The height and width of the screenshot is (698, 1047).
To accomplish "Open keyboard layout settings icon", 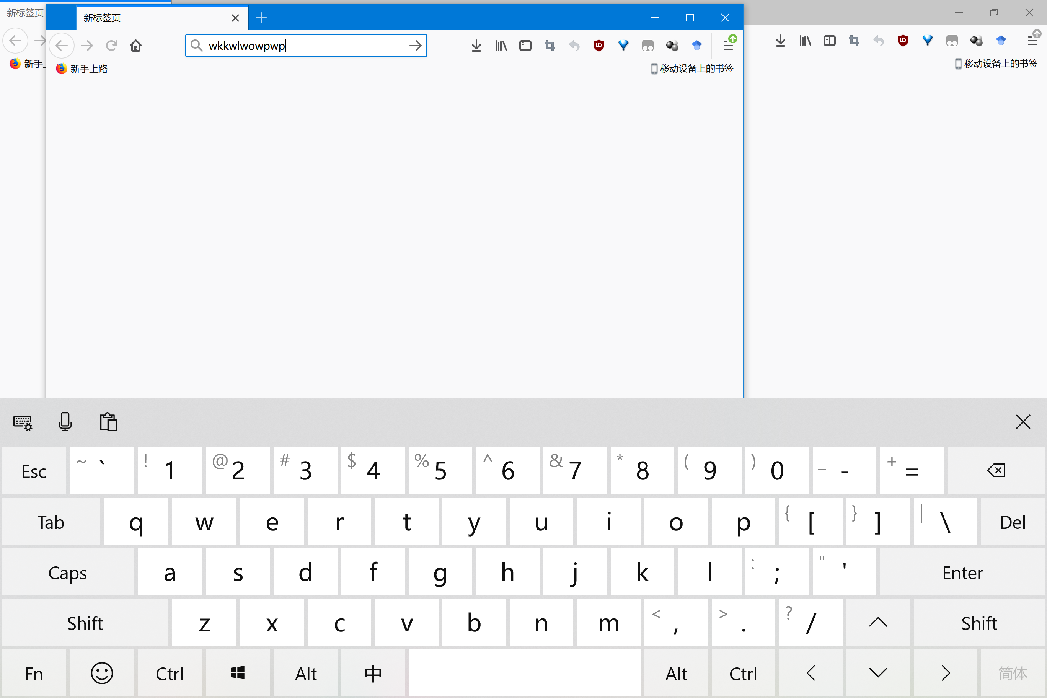I will [x=23, y=422].
